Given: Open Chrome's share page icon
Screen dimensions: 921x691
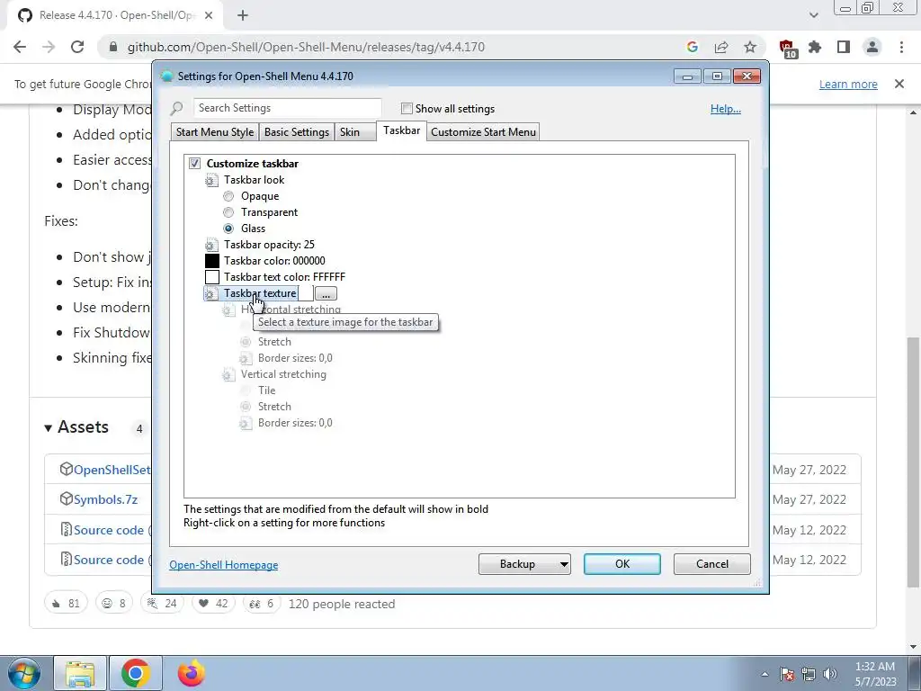Looking at the screenshot, I should (x=721, y=47).
